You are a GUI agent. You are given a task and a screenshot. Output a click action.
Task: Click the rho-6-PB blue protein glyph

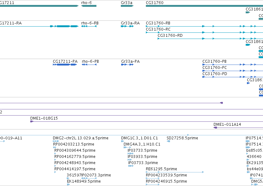[x=89, y=65]
